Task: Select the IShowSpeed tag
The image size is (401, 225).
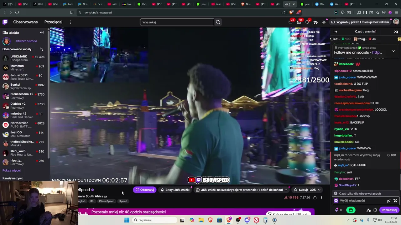Action: (x=107, y=201)
